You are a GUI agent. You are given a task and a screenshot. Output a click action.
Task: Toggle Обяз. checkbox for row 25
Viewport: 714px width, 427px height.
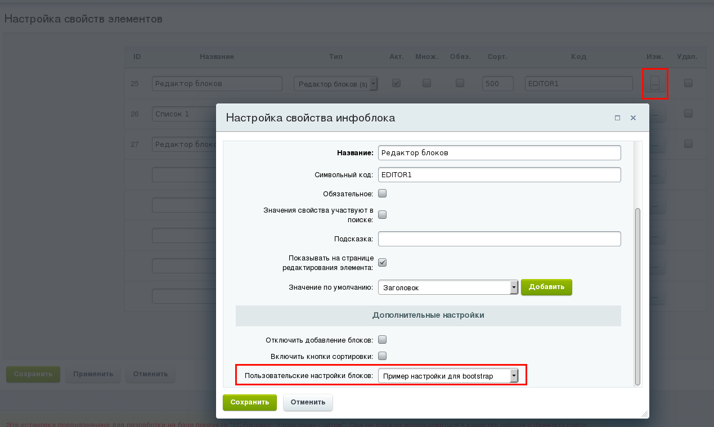(x=460, y=83)
